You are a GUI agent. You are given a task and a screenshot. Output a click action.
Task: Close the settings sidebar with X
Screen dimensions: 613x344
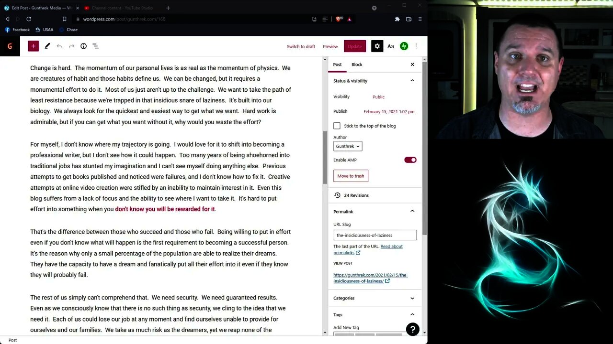click(x=412, y=64)
